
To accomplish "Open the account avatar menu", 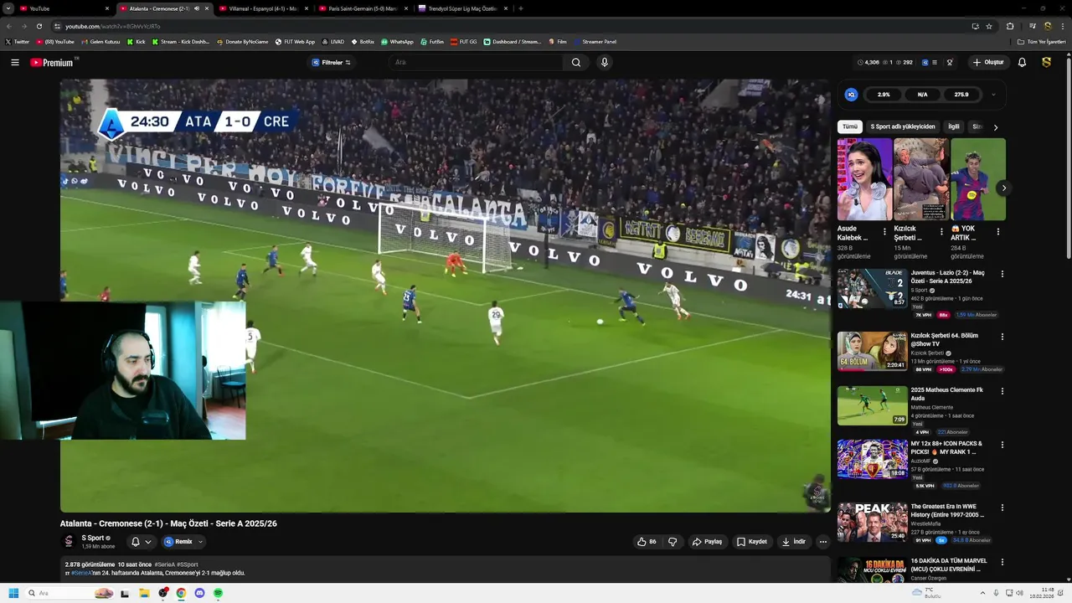I will [x=1047, y=62].
